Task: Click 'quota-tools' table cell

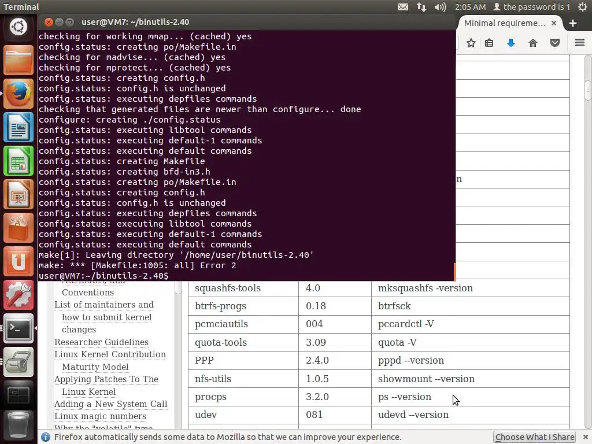Action: 243,342
